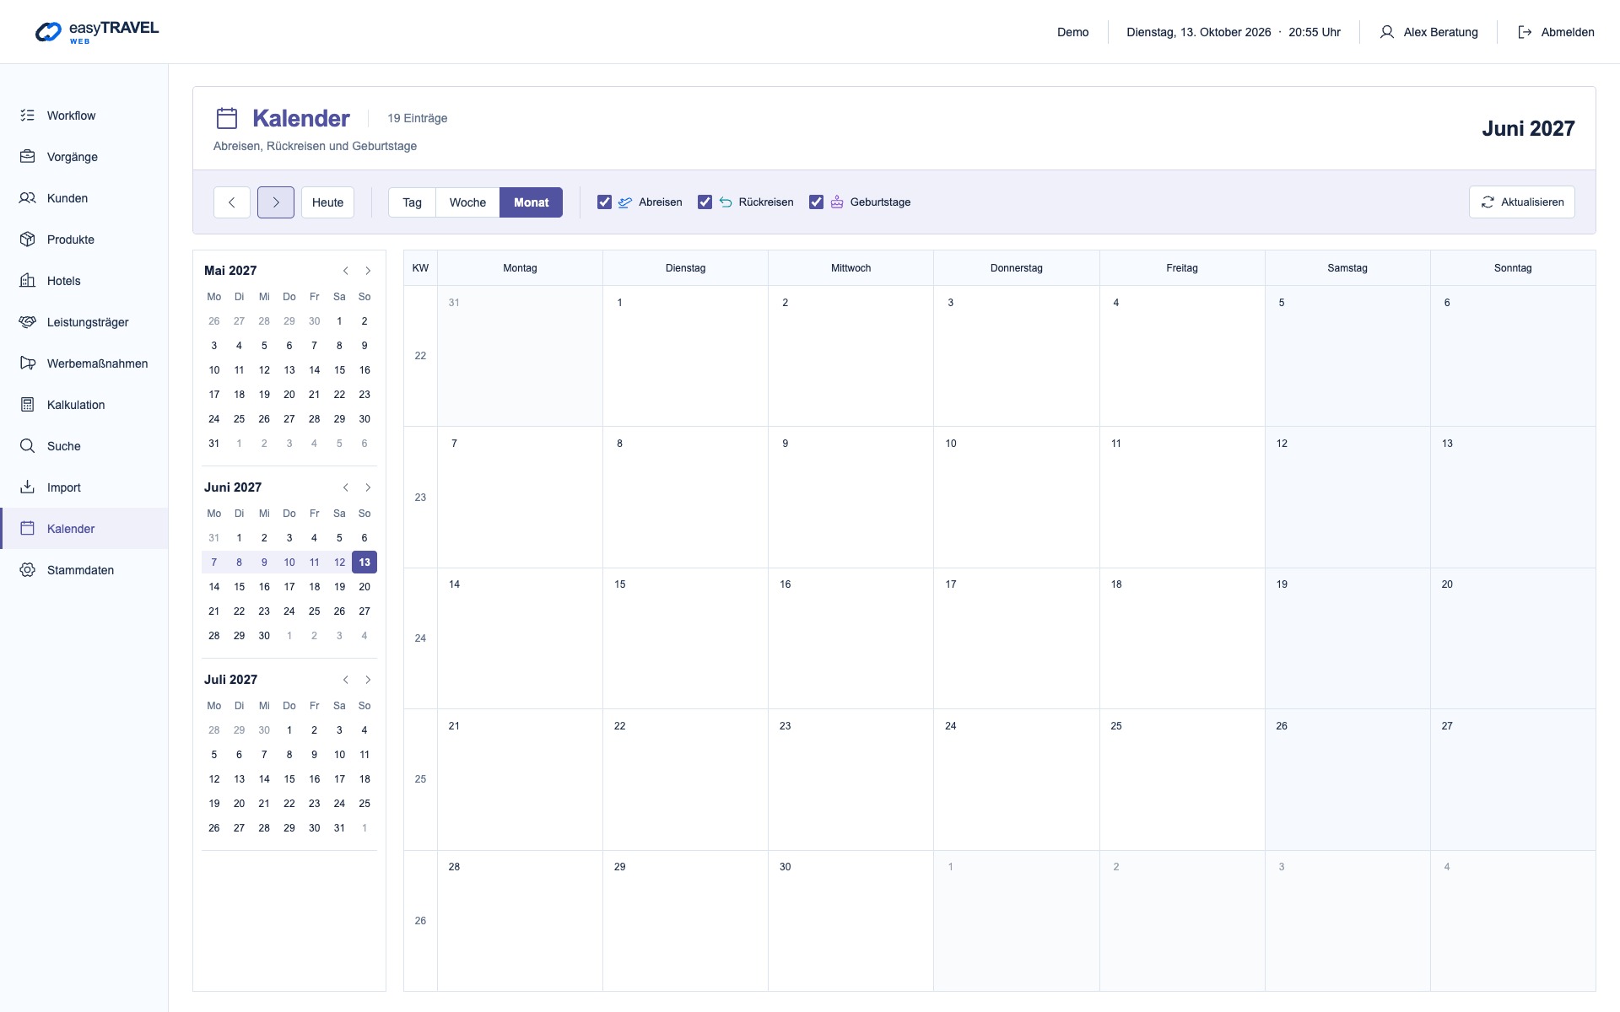Click the 19 Einträge count

tap(418, 118)
